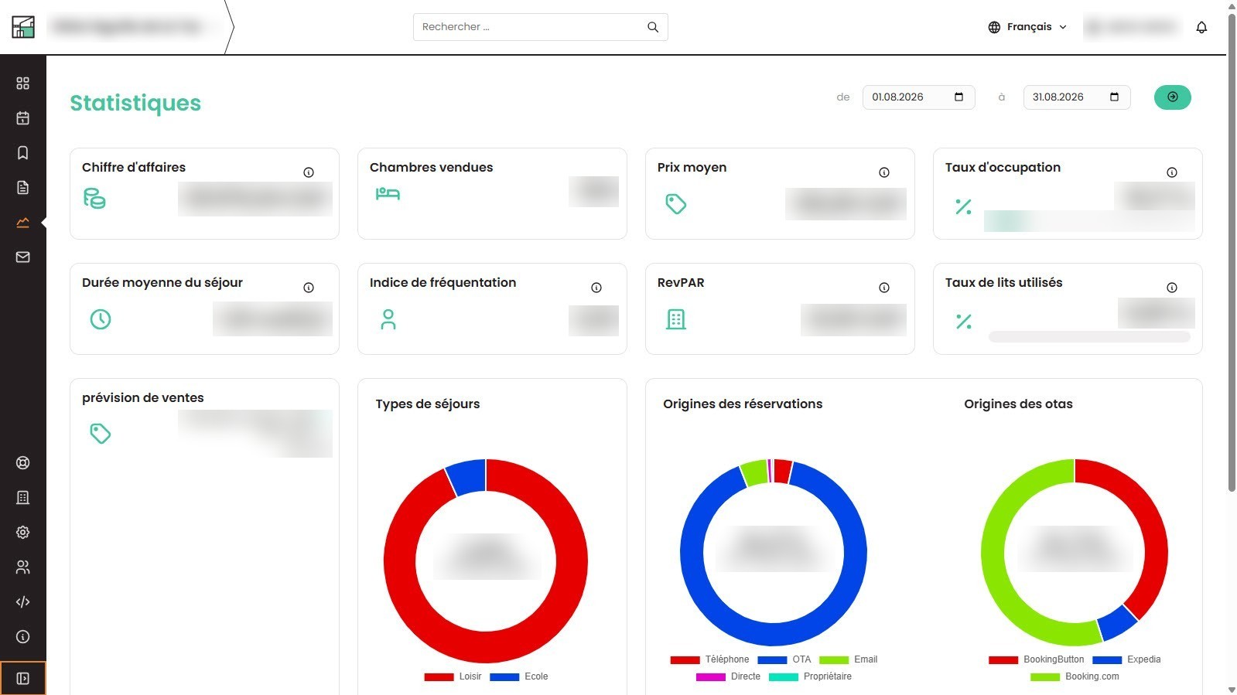1237x695 pixels.
Task: Toggle the OTA legend entry
Action: [784, 660]
